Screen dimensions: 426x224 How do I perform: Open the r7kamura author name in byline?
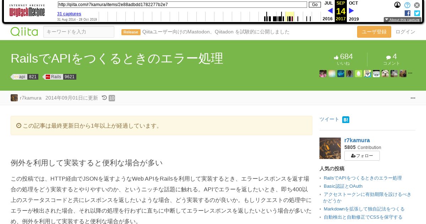[x=31, y=98]
